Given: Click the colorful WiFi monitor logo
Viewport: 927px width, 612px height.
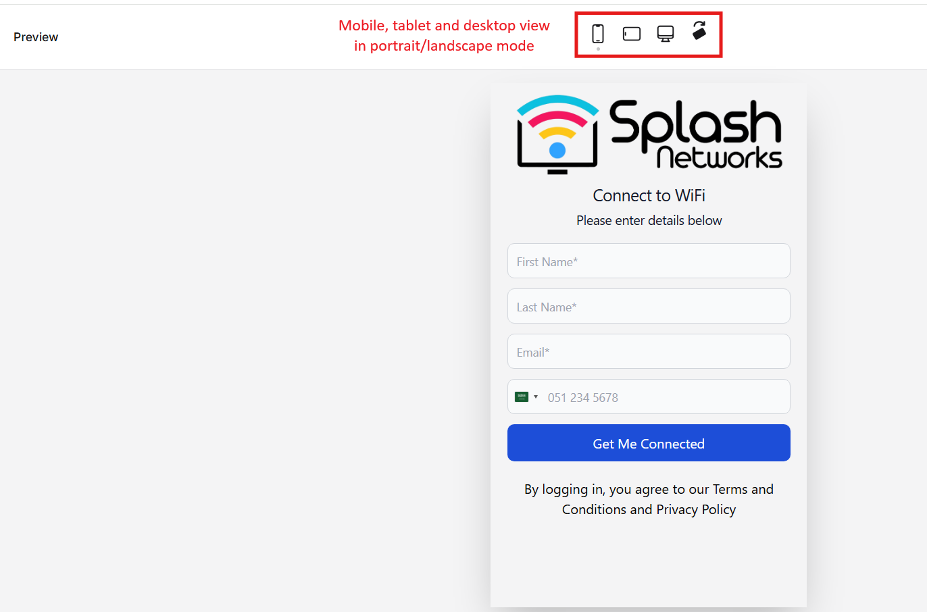Looking at the screenshot, I should (557, 134).
